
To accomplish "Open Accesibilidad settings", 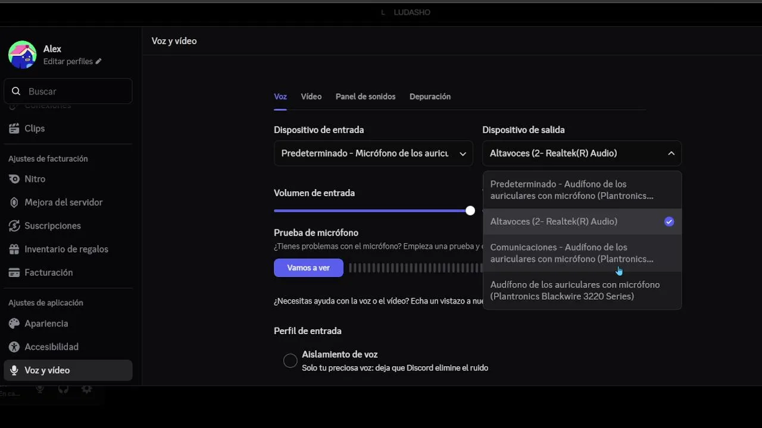I will (68, 347).
